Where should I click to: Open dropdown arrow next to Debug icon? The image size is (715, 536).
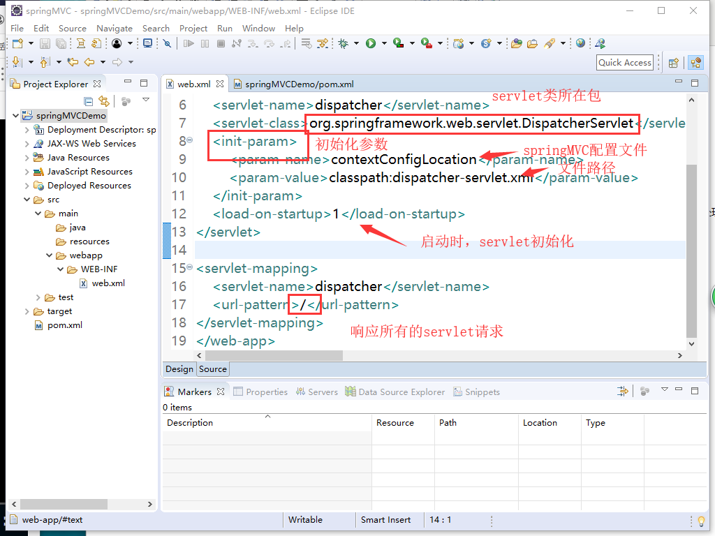click(356, 43)
